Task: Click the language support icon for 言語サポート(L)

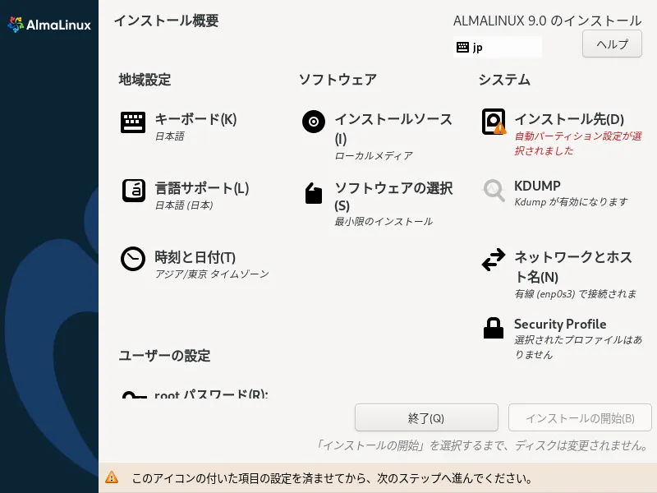Action: pos(134,191)
